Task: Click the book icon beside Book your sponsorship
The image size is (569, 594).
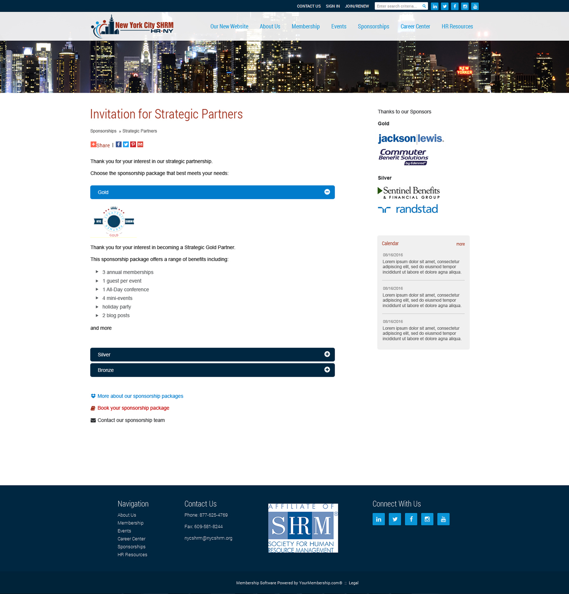Action: coord(93,408)
